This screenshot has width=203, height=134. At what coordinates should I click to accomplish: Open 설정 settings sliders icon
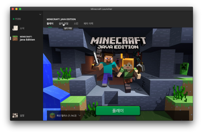point(15,115)
